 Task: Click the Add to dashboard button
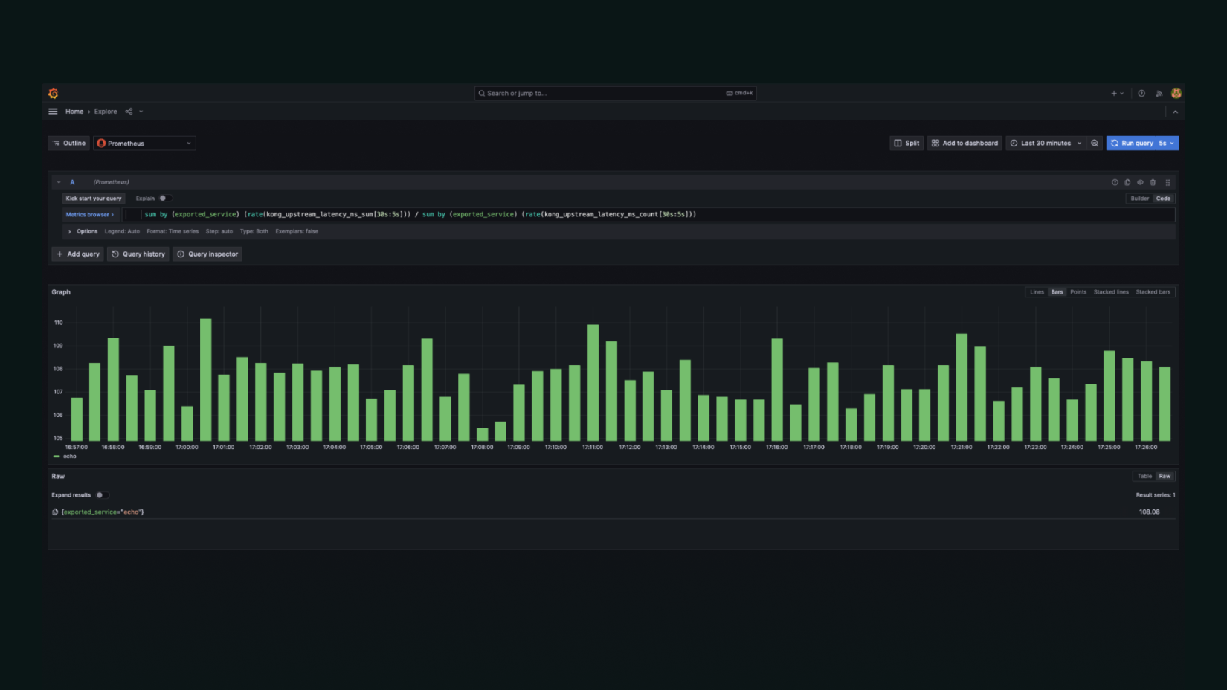[x=964, y=144]
